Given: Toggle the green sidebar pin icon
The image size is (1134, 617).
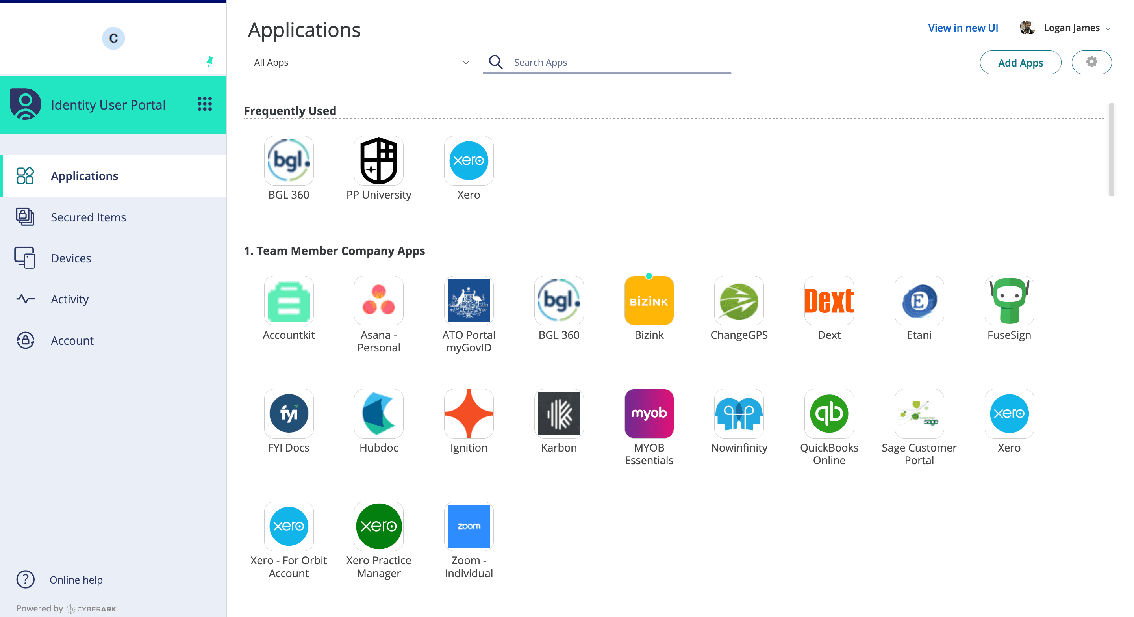Looking at the screenshot, I should tap(210, 61).
